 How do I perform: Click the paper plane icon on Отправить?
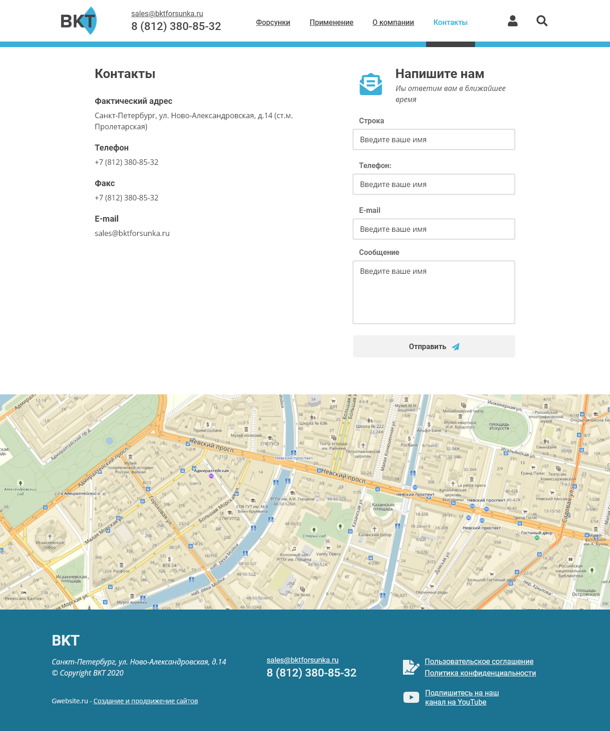(456, 347)
